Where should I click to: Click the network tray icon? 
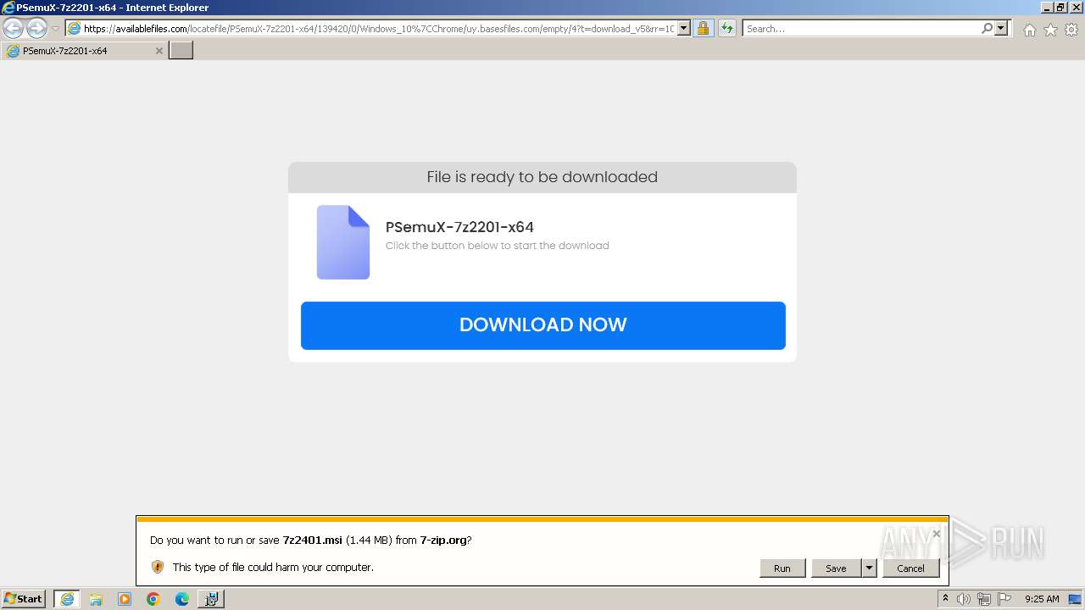click(984, 599)
